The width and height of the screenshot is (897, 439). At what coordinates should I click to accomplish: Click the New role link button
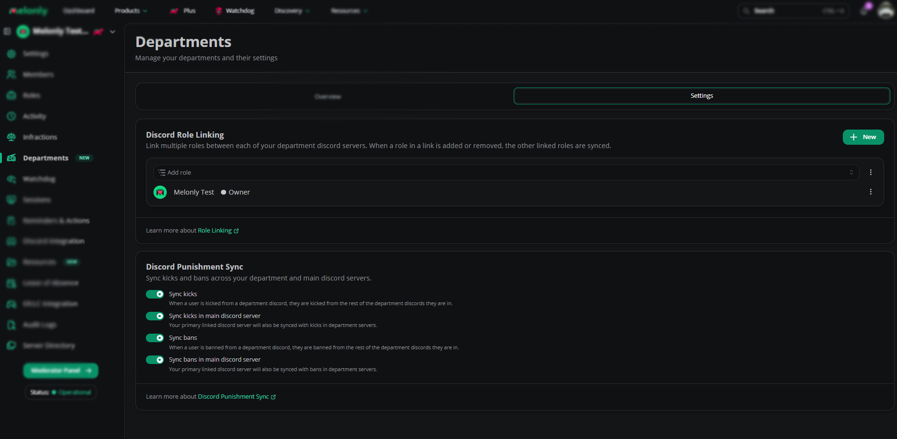(863, 137)
